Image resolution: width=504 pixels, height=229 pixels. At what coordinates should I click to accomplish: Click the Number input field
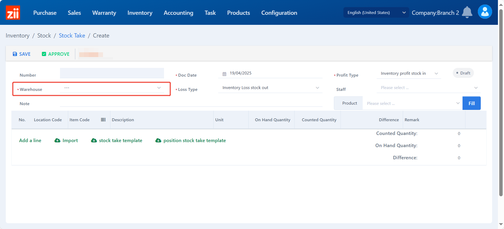click(x=112, y=73)
